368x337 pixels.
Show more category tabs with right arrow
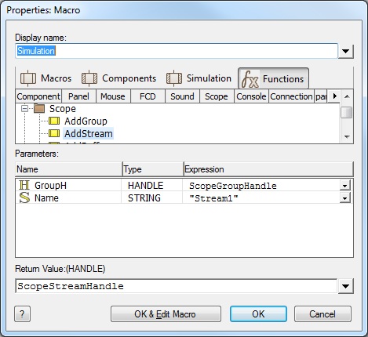tap(335, 96)
